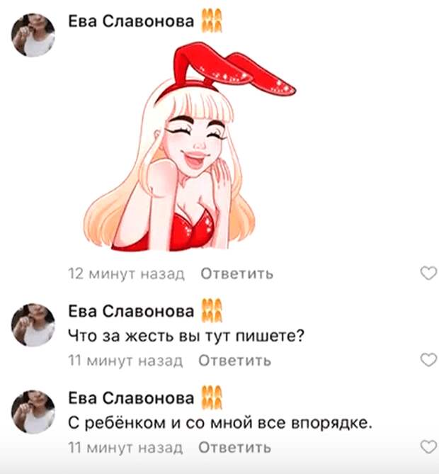The image size is (439, 474).
Task: Open the avatar beside 'С ребёнком и со мной'
Action: pyautogui.click(x=33, y=412)
